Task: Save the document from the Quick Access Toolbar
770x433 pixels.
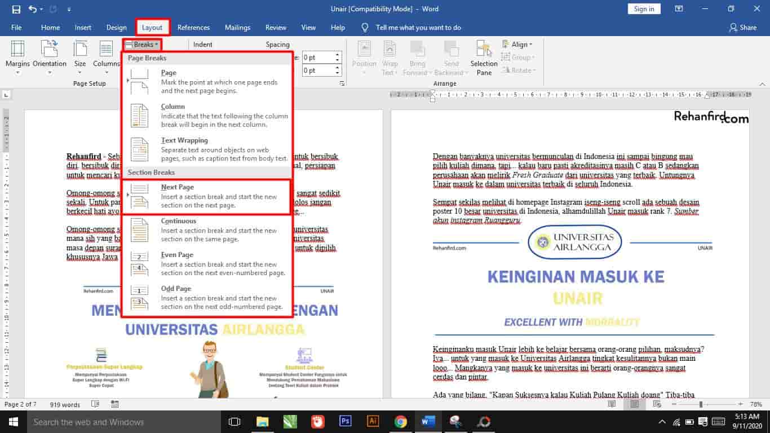Action: click(16, 9)
